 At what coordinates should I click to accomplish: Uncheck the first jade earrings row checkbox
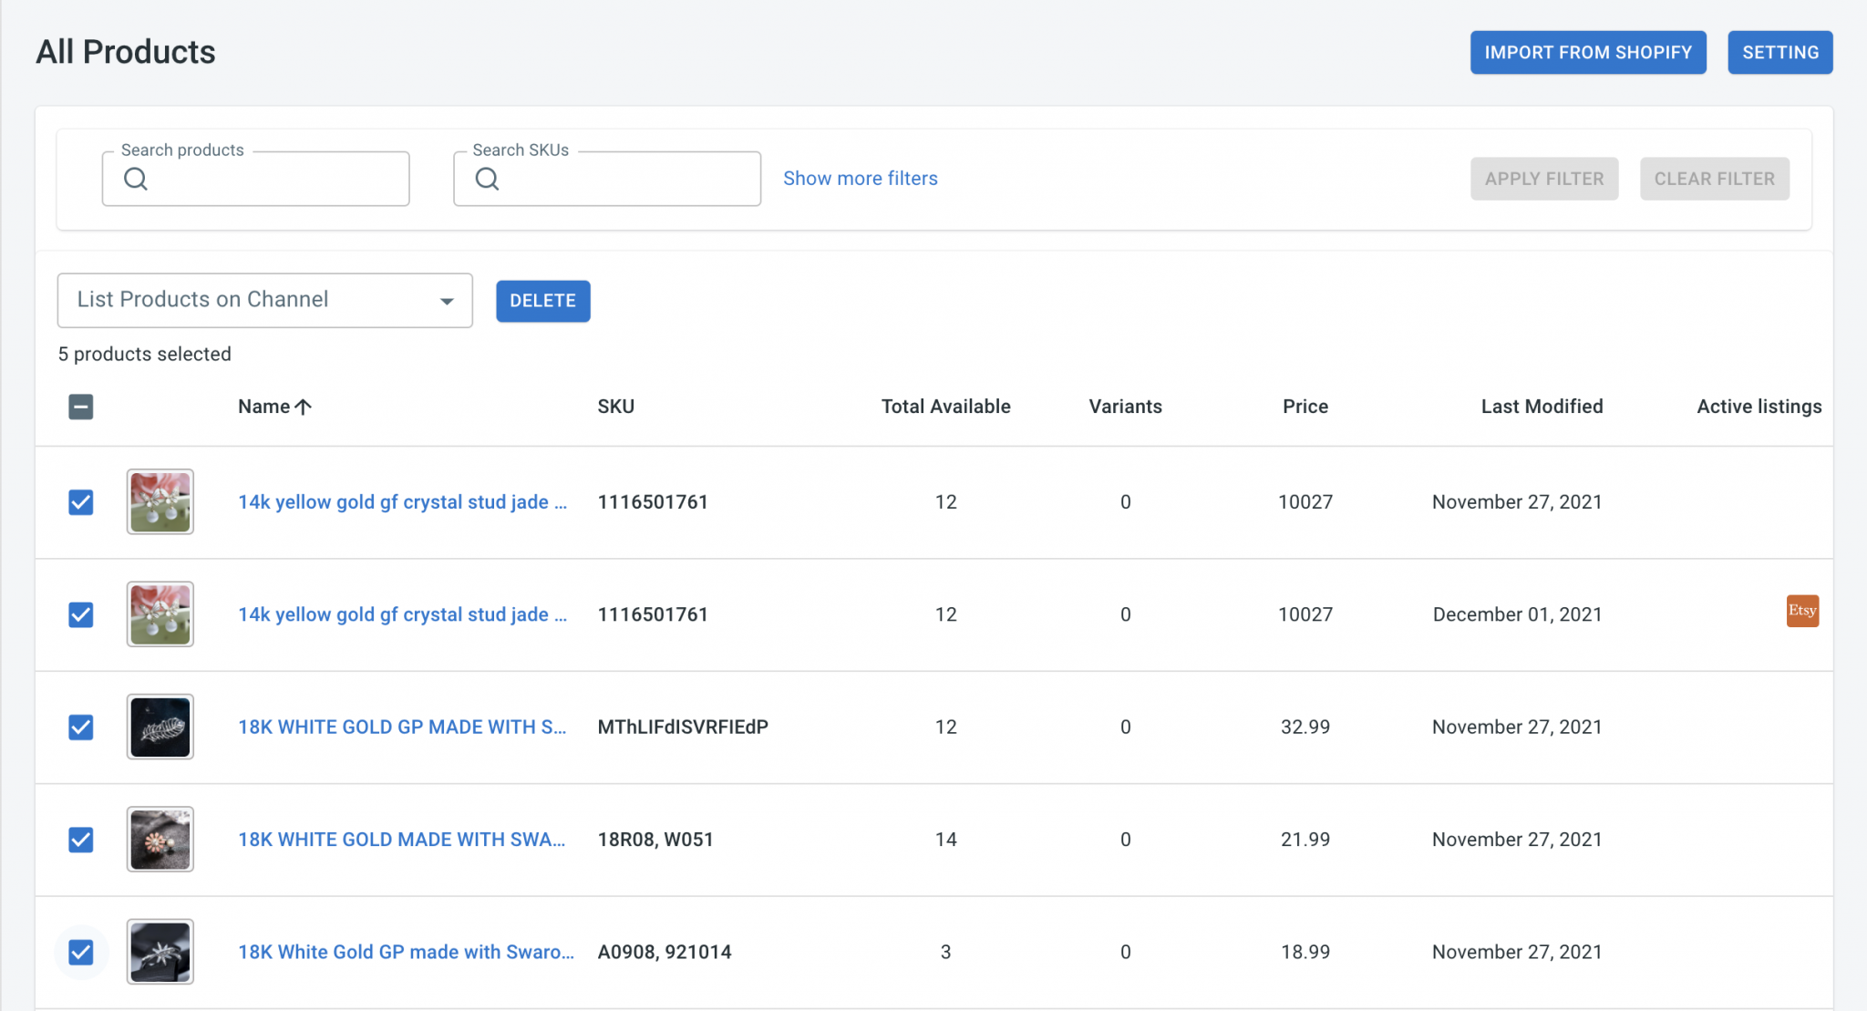point(81,502)
